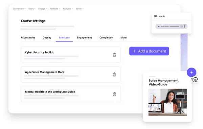Viewport: 203px width, 129px height.
Task: Select Agile Sales Management Docs title
Action: (x=45, y=72)
